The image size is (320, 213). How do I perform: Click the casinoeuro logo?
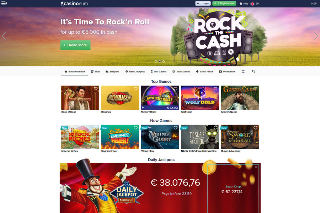pyautogui.click(x=74, y=4)
